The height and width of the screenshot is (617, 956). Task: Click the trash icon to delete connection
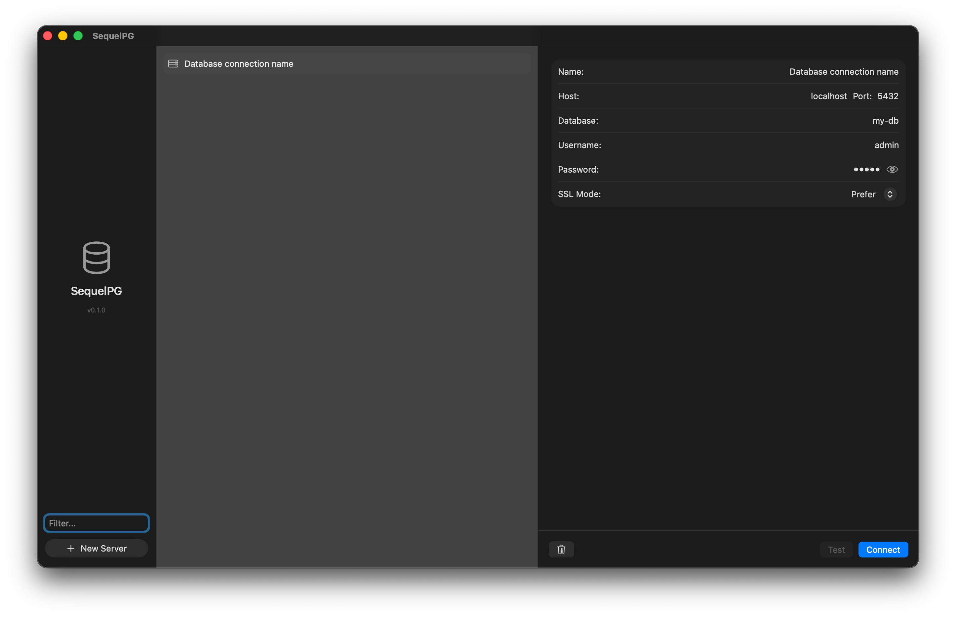[561, 549]
